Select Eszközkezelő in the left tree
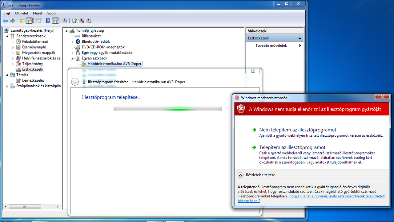This screenshot has height=222, width=394. pyautogui.click(x=33, y=69)
